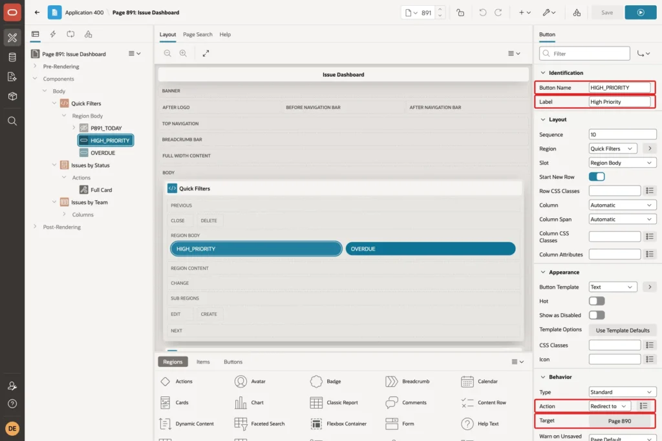Zoom out the layout view
This screenshot has height=441, width=662.
(167, 53)
